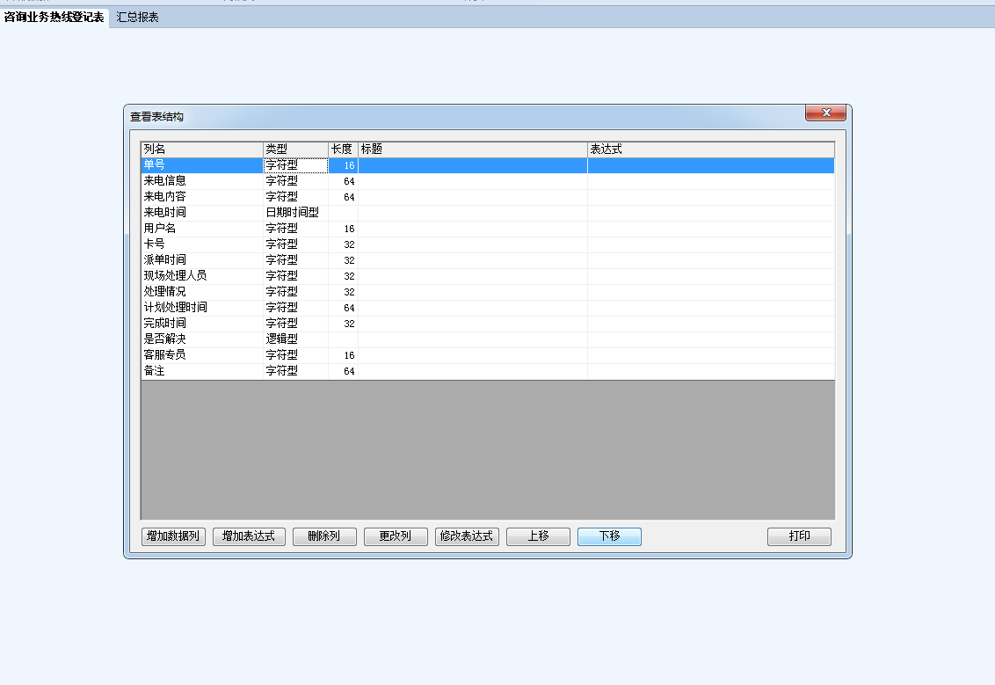The image size is (995, 685).
Task: Pick the 备注 row in the table
Action: (x=155, y=371)
